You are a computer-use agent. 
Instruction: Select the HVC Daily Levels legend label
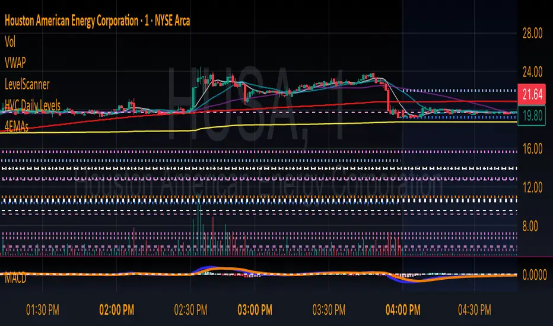pos(33,105)
